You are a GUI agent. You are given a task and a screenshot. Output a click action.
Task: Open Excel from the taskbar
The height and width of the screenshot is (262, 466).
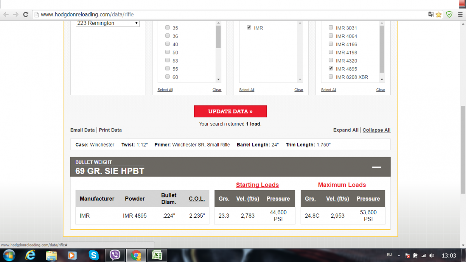tap(157, 255)
